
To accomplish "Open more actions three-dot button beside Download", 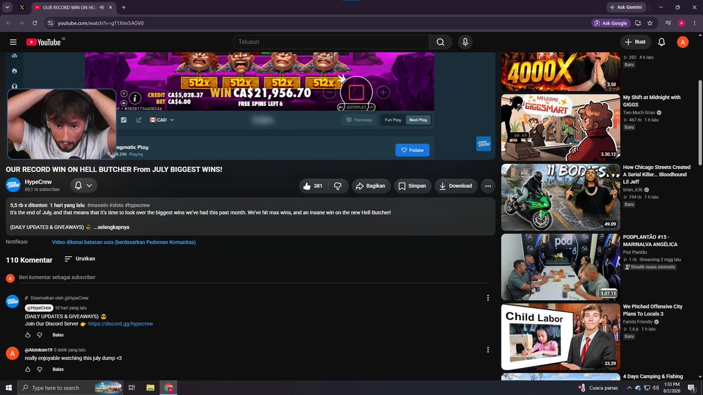I will click(488, 186).
